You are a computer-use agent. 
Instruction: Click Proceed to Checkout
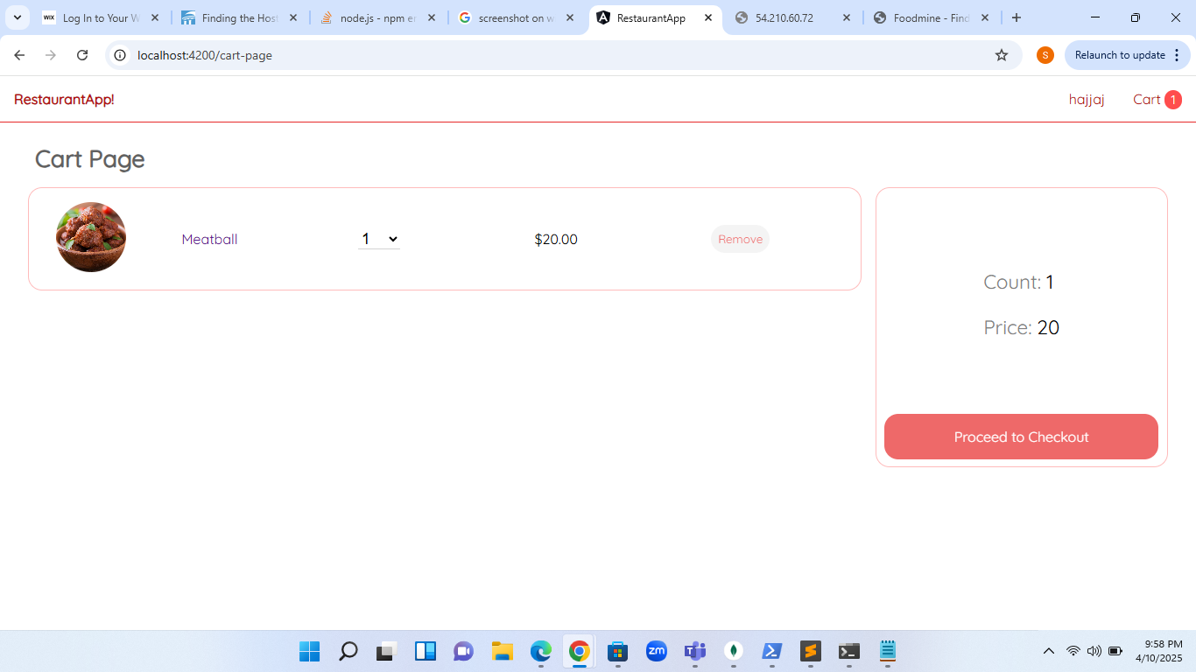tap(1020, 437)
